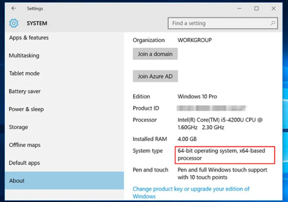Image resolution: width=288 pixels, height=202 pixels.
Task: Click the Settings window title
Action: [x=35, y=8]
